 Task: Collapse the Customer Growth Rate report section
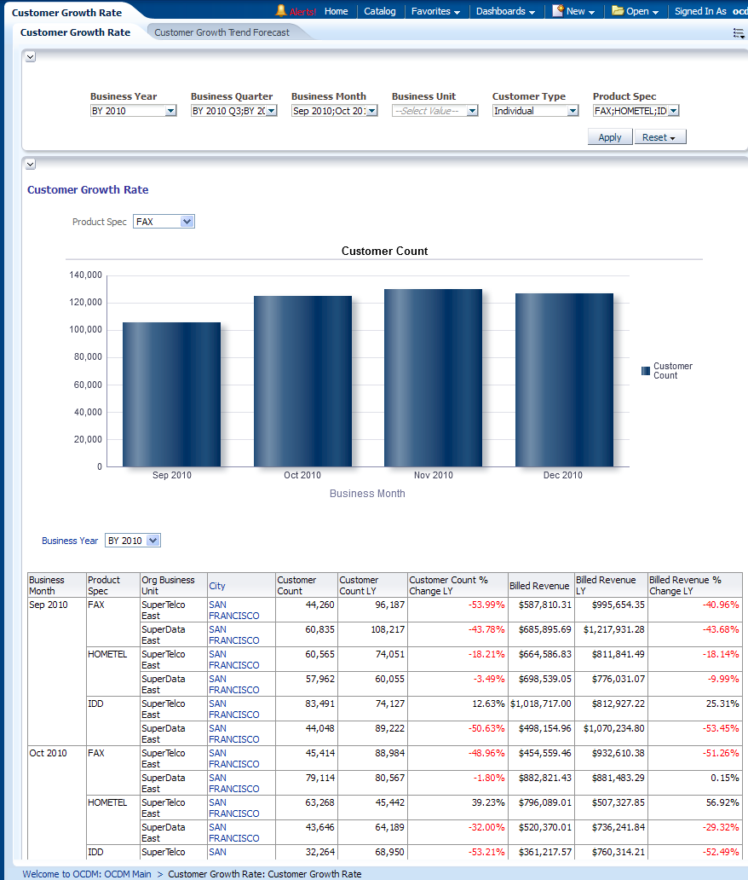30,164
